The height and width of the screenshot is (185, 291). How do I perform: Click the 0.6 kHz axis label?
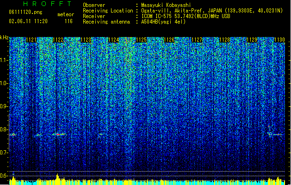(4, 176)
